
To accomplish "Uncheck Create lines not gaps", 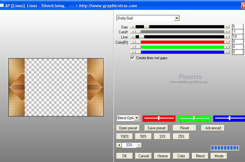I will (x=132, y=58).
